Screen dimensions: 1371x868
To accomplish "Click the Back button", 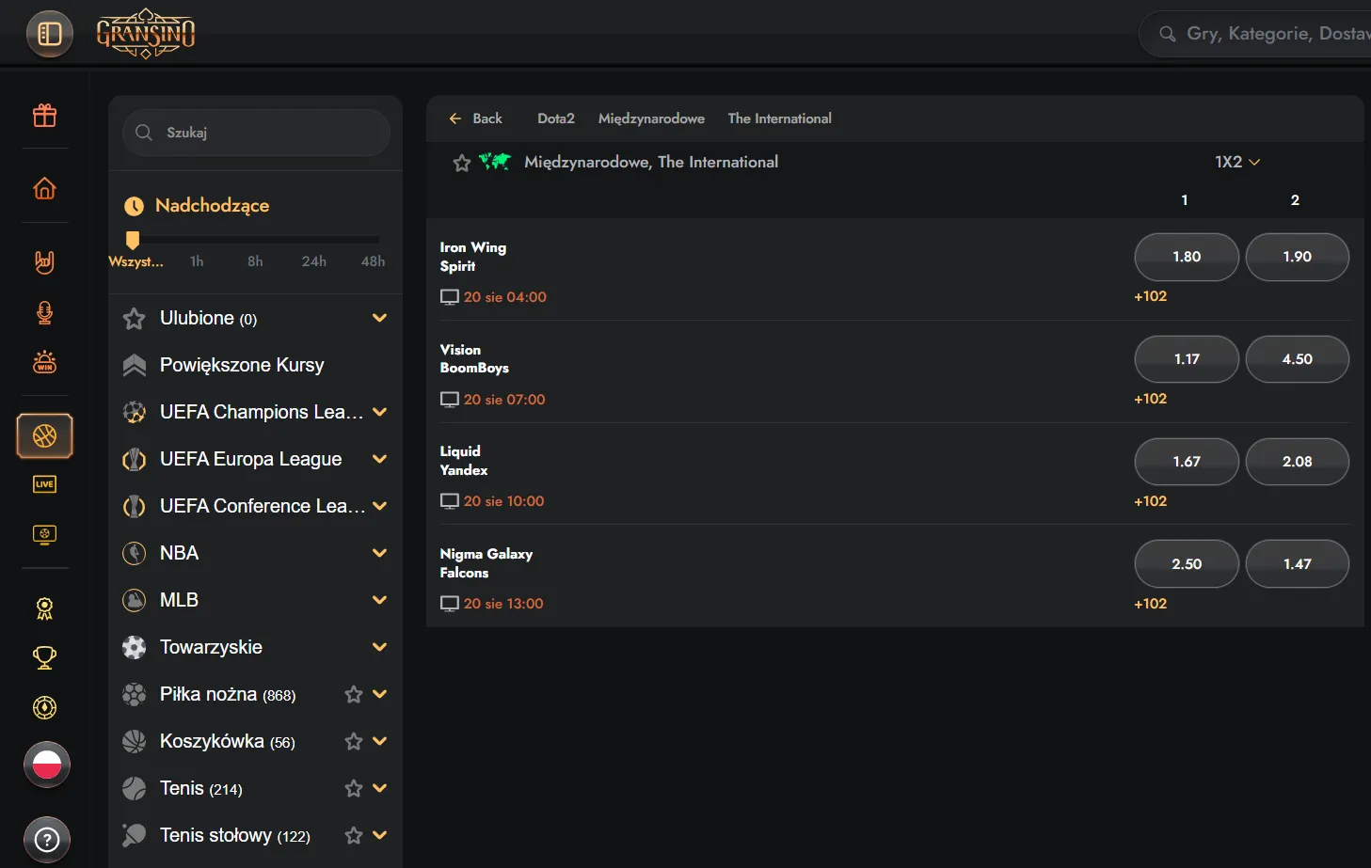I will 476,118.
